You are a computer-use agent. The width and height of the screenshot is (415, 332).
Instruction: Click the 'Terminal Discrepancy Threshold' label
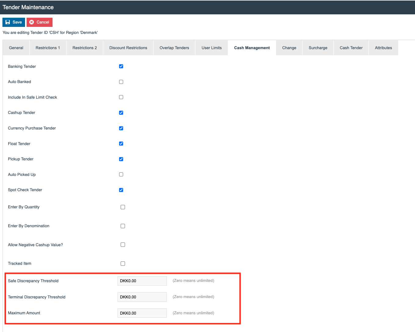pos(37,297)
